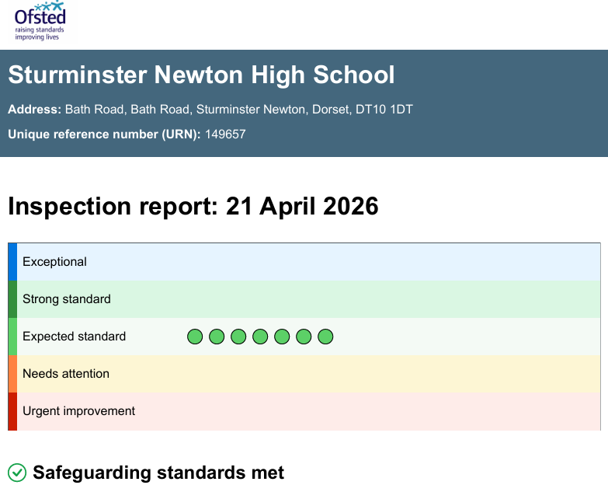Select the seventh green Expected standard dot

[x=325, y=337]
